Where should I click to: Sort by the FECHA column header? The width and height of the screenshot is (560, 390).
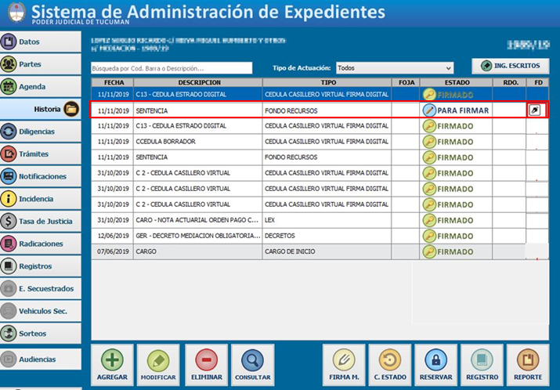pos(112,82)
